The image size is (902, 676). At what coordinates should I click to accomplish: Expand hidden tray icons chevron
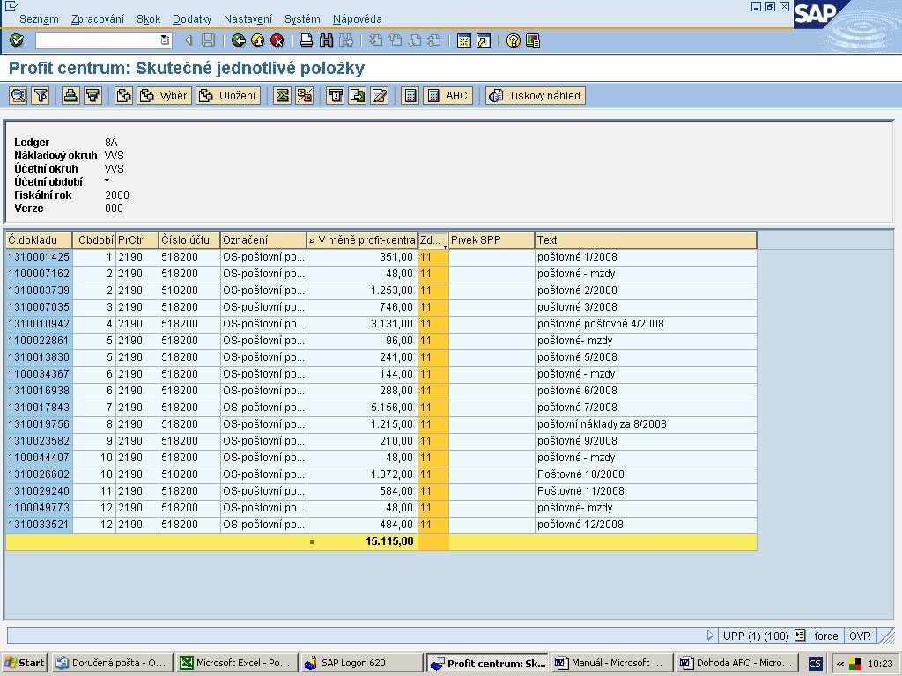(839, 663)
